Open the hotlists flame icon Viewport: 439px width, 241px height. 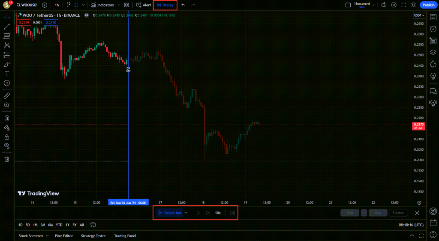pos(433,64)
